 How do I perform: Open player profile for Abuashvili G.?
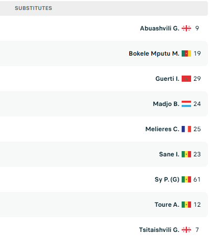pyautogui.click(x=160, y=28)
